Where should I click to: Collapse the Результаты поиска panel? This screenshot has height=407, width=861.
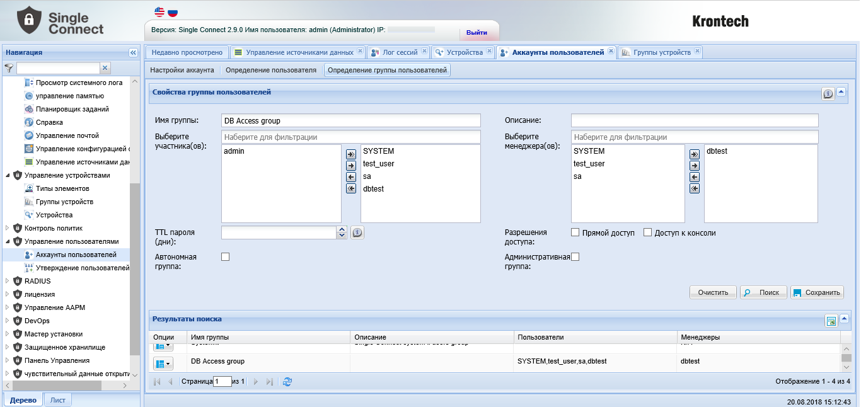click(x=845, y=320)
